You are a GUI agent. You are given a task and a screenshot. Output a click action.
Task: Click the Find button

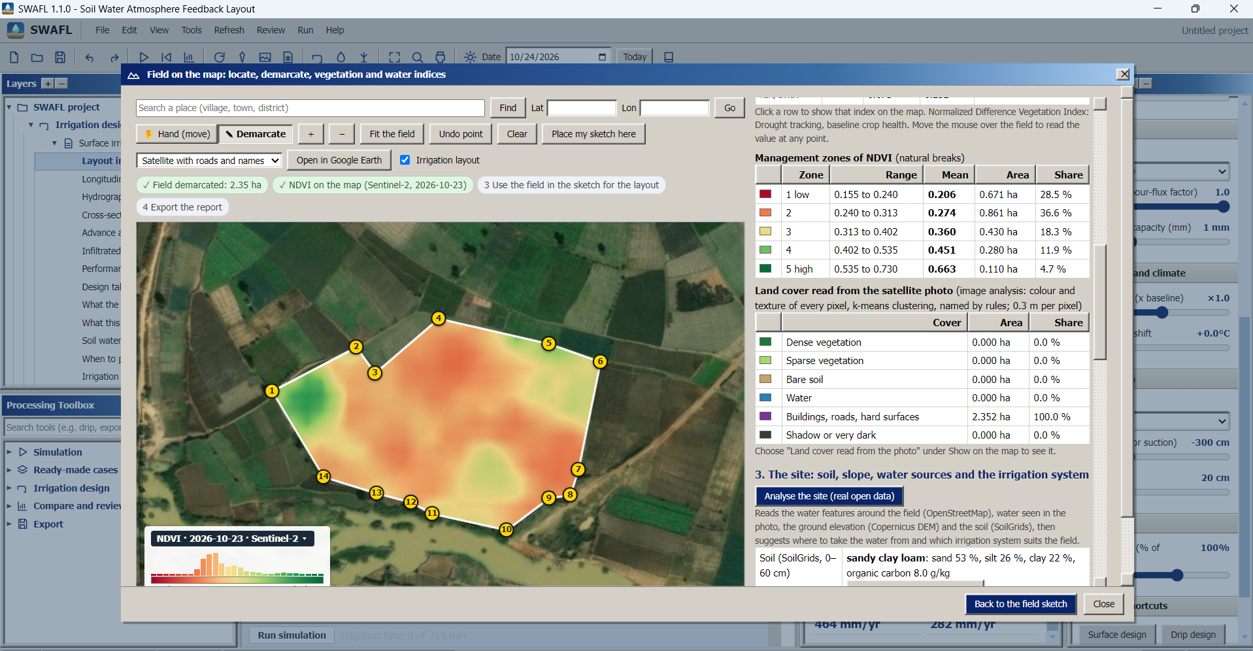click(508, 108)
